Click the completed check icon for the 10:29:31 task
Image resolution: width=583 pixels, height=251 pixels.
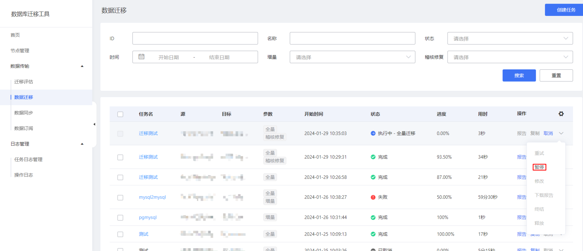(373, 157)
